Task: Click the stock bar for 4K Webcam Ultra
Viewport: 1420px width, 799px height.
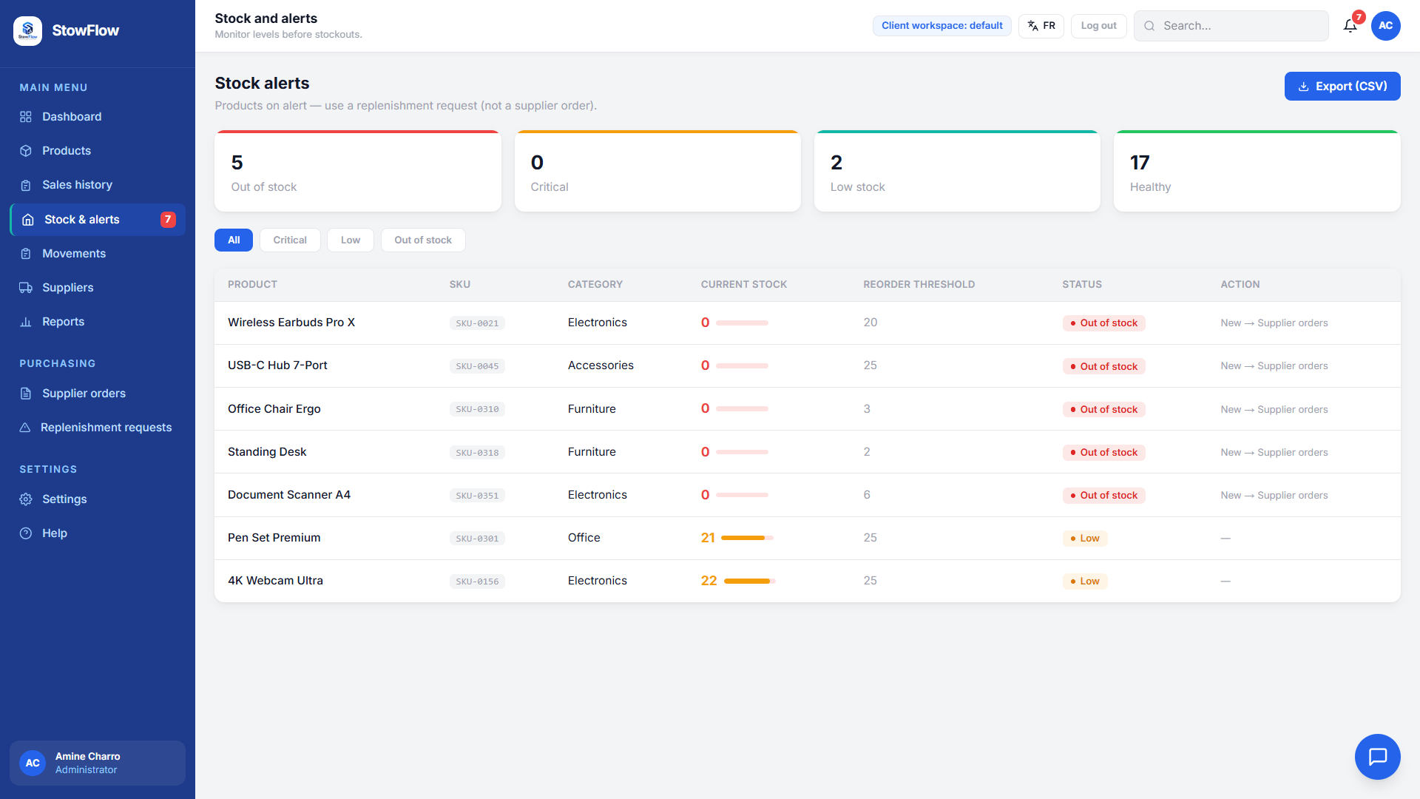Action: pos(749,581)
